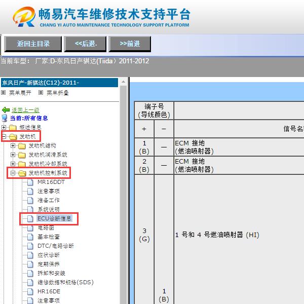The width and height of the screenshot is (304, 304).
Task: Click the 菜单折叠 list icon
Action: [x=41, y=93]
